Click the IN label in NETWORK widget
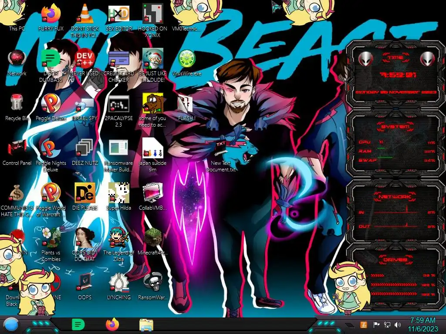The height and width of the screenshot is (334, 446). pyautogui.click(x=361, y=212)
